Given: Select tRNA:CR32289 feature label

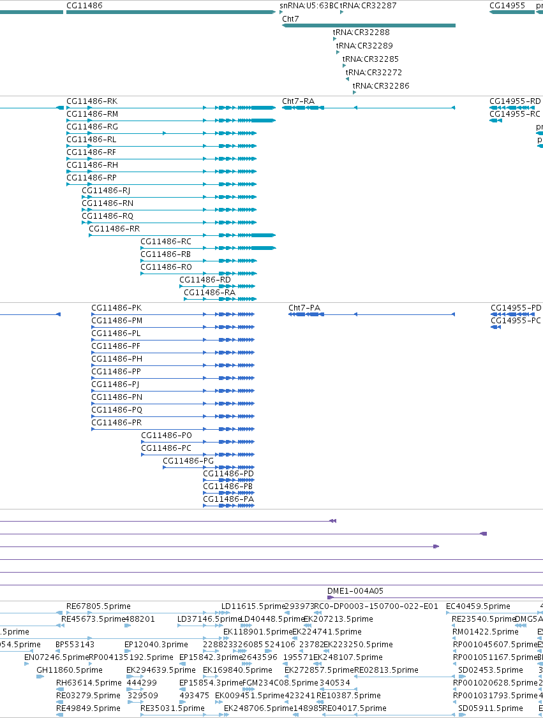Looking at the screenshot, I should click(x=364, y=46).
